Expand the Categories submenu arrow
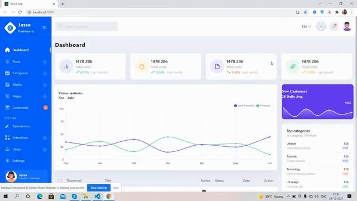Screen dimensions: 357x201 pyautogui.click(x=45, y=73)
